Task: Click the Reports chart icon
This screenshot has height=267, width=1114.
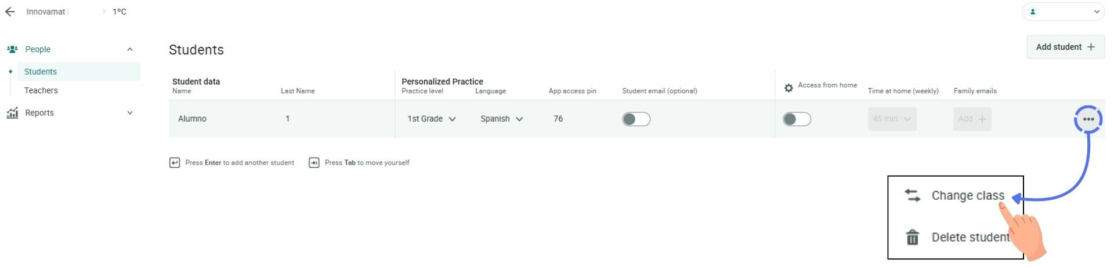Action: [12, 113]
